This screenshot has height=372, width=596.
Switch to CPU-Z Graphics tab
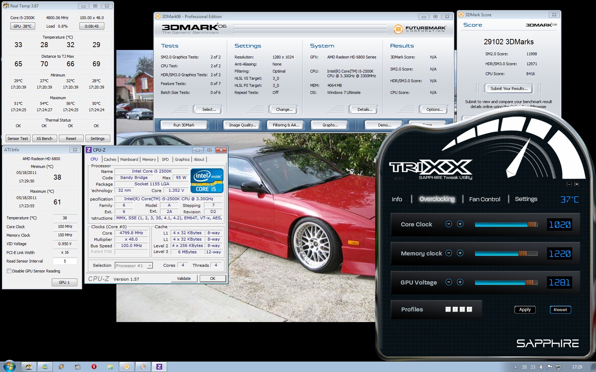tap(182, 159)
